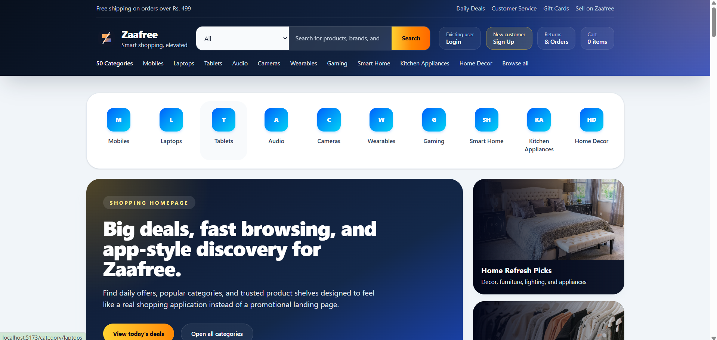This screenshot has height=340, width=717.
Task: Click the Zaafree logo icon
Action: tap(107, 38)
